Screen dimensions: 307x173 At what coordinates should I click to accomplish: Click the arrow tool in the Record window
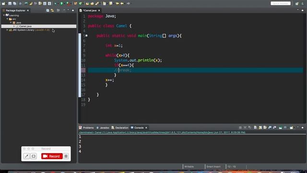coord(26,156)
